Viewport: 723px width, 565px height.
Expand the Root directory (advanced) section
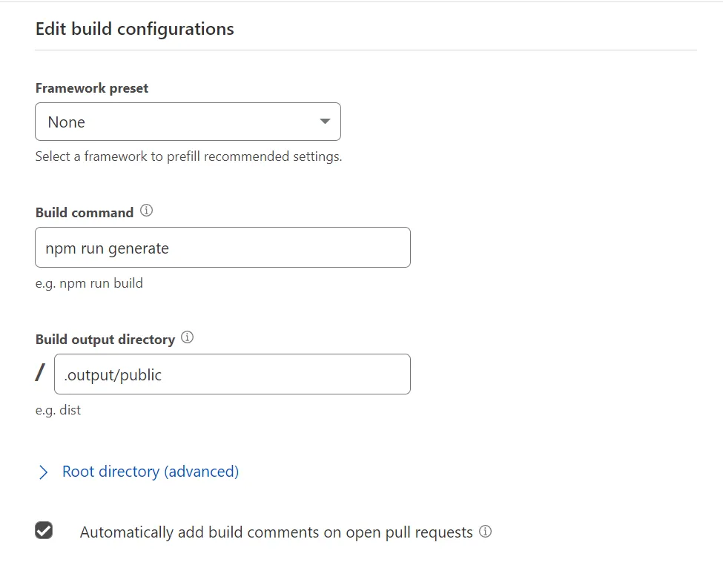click(151, 472)
